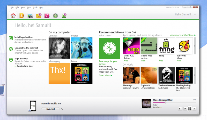This screenshot has height=120, width=207.
Task: Open the View menu
Action: click(23, 7)
